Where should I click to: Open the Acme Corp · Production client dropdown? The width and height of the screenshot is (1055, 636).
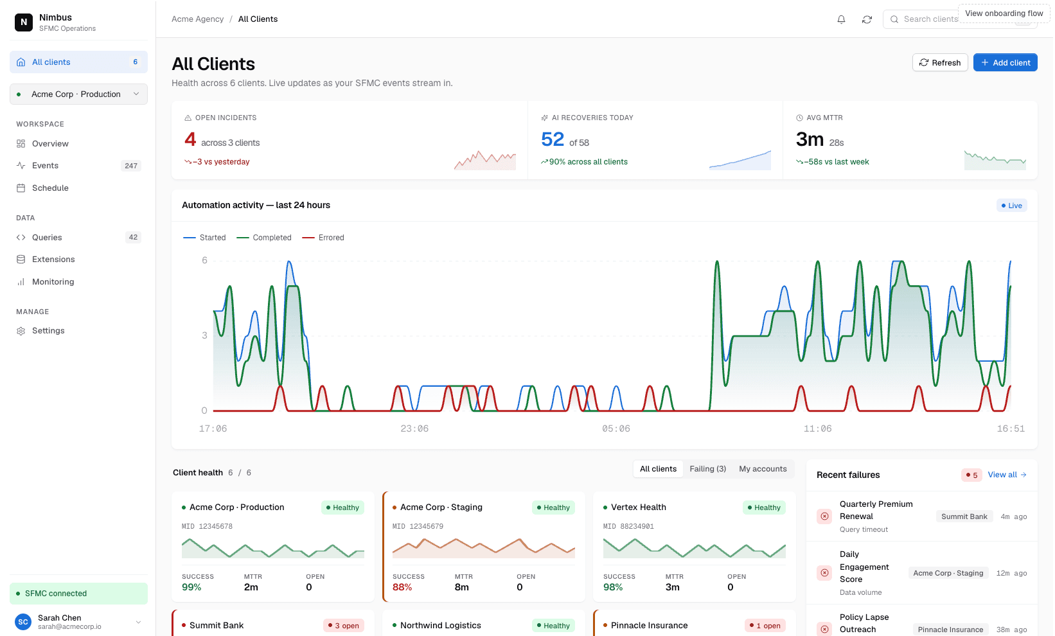point(78,94)
